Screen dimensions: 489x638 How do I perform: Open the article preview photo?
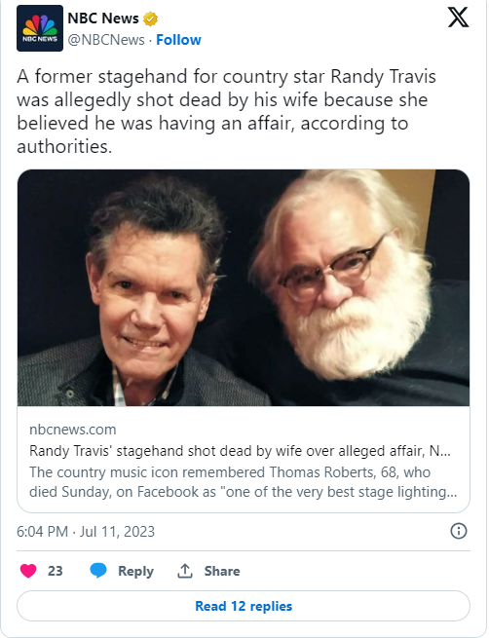coord(244,287)
